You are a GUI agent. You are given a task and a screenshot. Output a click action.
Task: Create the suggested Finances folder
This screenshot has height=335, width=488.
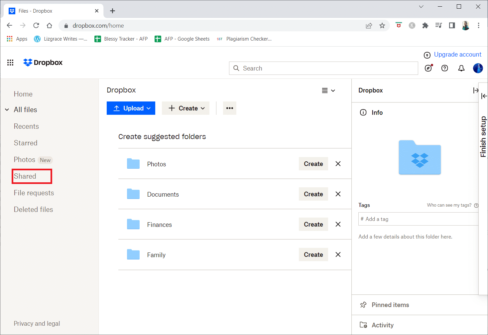click(313, 224)
